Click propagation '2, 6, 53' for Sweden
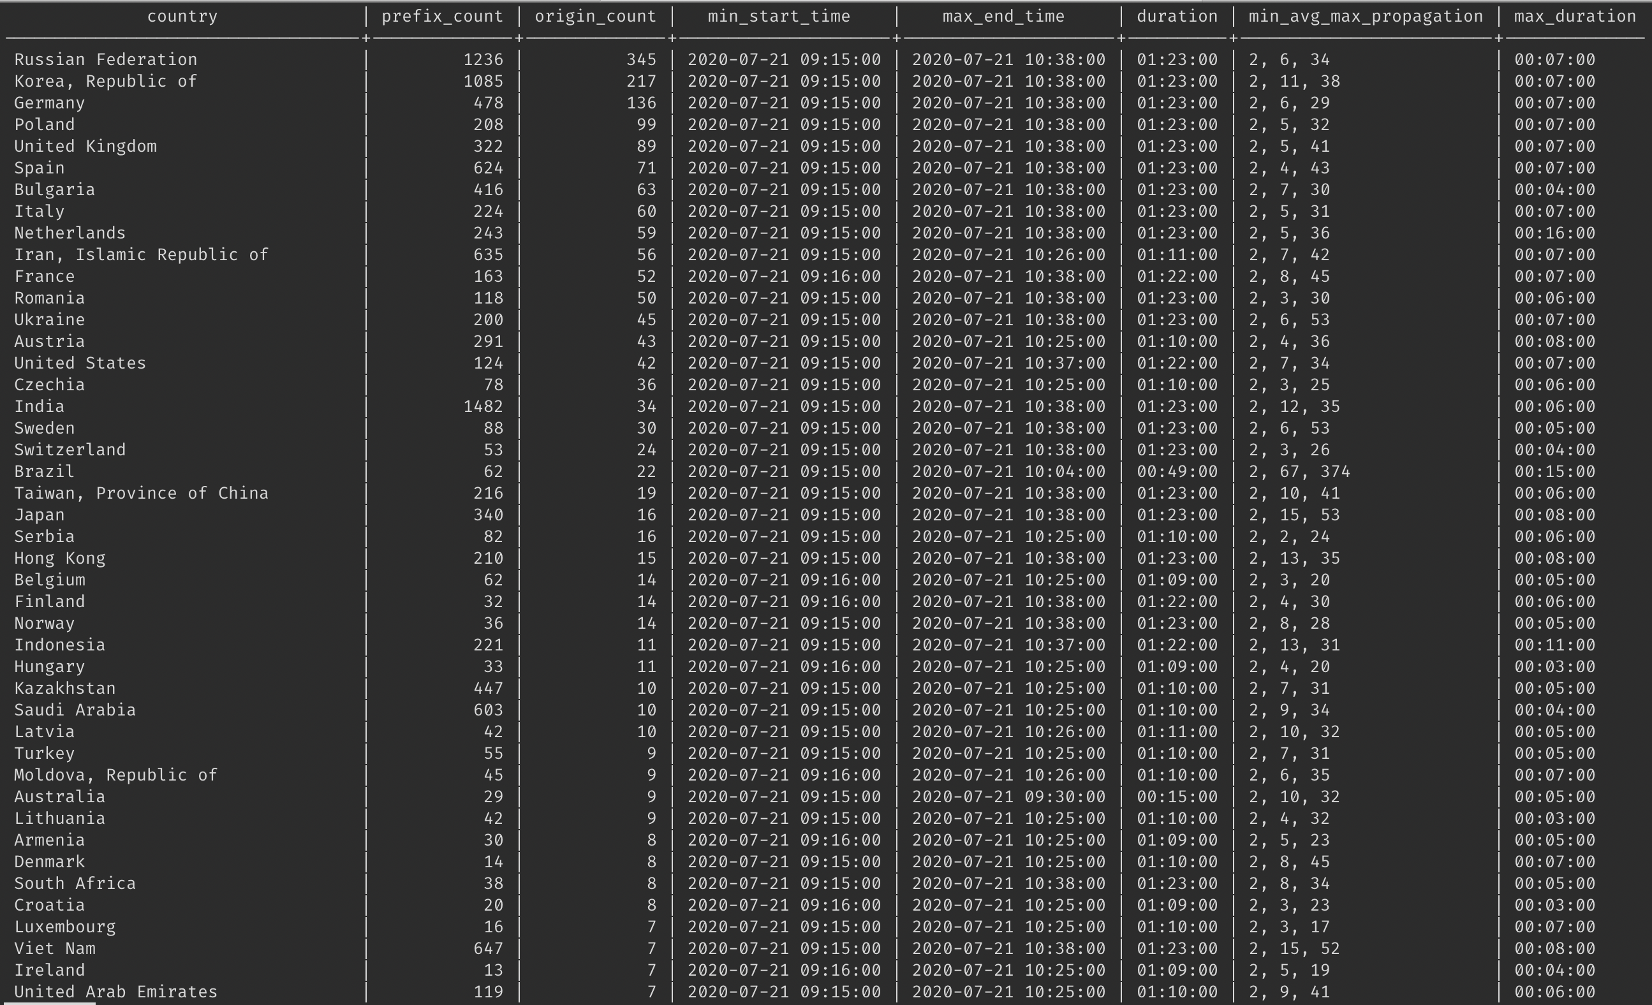The height and width of the screenshot is (1005, 1652). [x=1289, y=429]
